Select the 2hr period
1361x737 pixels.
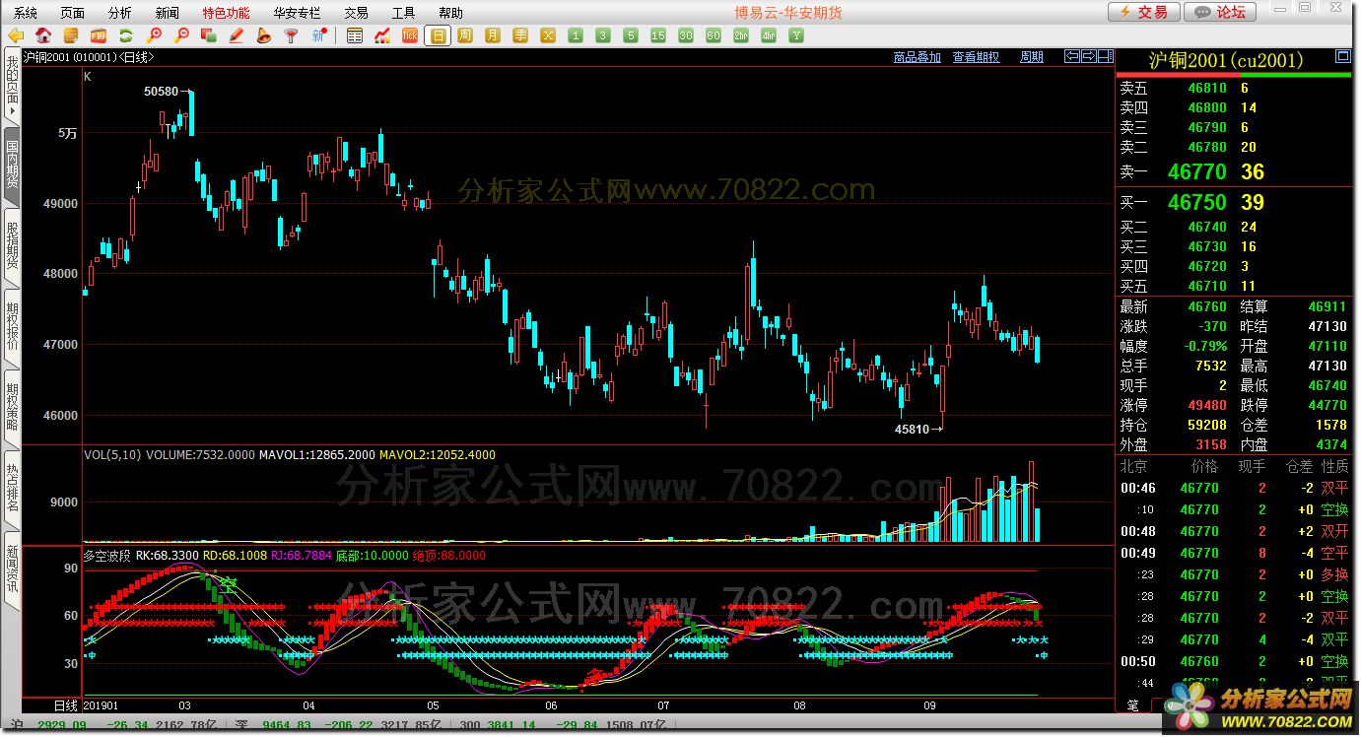pos(741,35)
